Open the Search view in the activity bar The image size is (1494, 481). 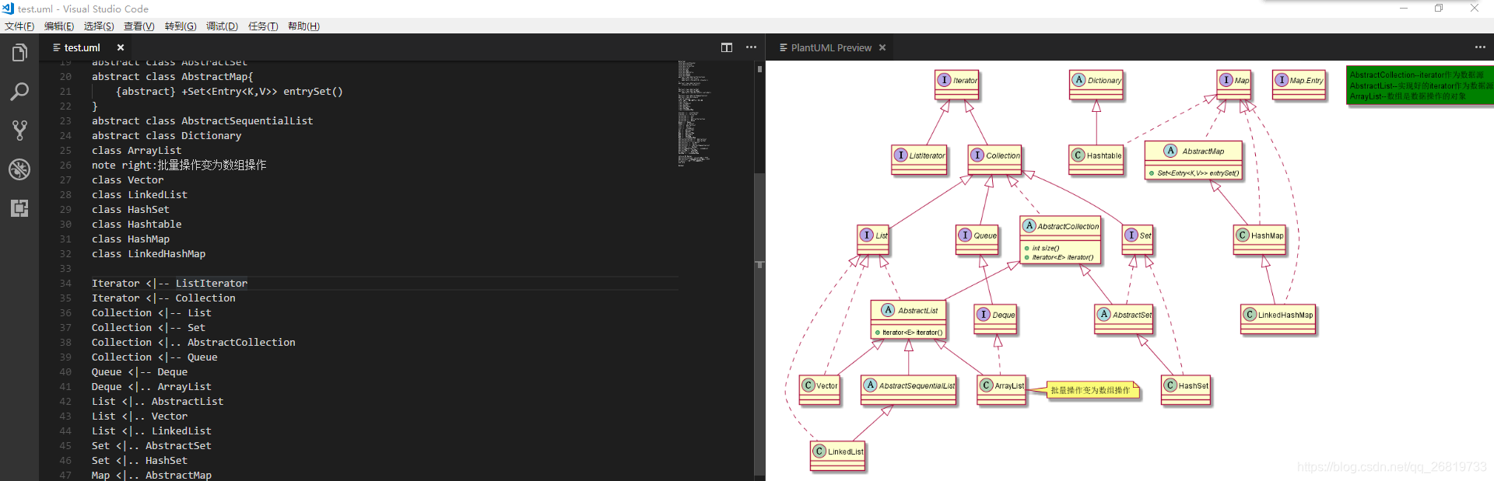click(x=19, y=92)
